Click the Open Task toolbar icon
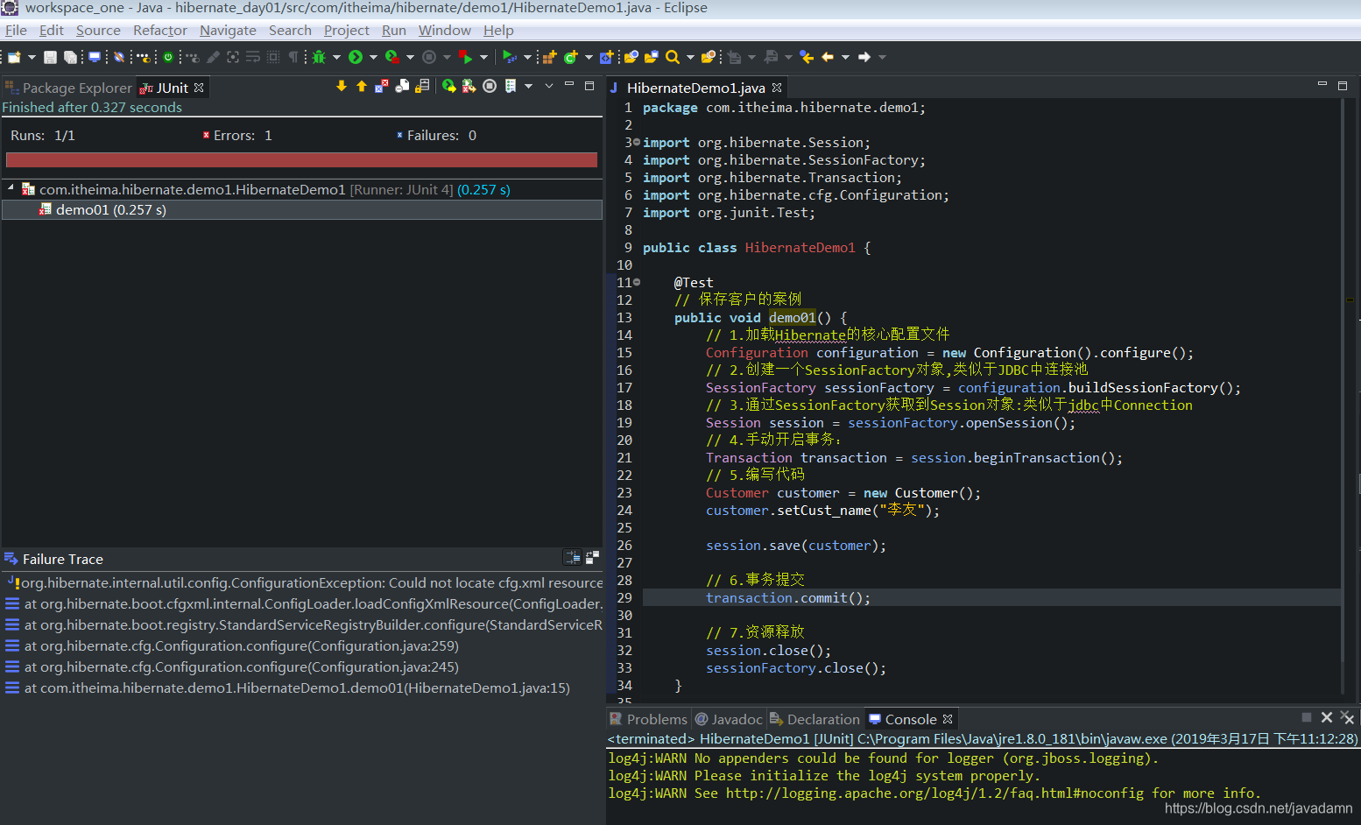 pyautogui.click(x=652, y=57)
